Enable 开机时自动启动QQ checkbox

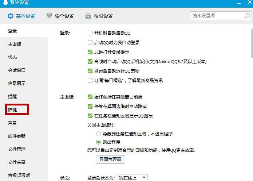coord(90,33)
